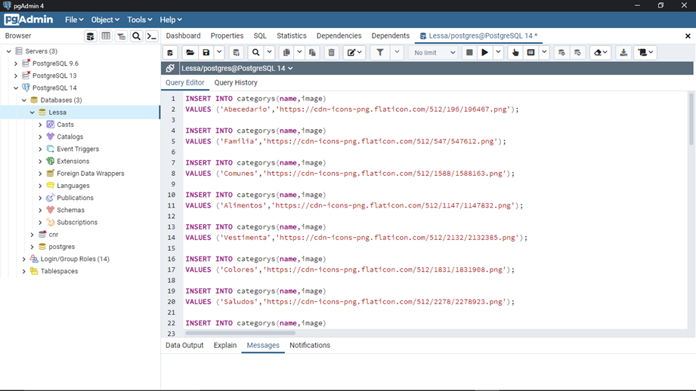
Task: Click the query editor vertical scrollbar
Action: [691, 119]
